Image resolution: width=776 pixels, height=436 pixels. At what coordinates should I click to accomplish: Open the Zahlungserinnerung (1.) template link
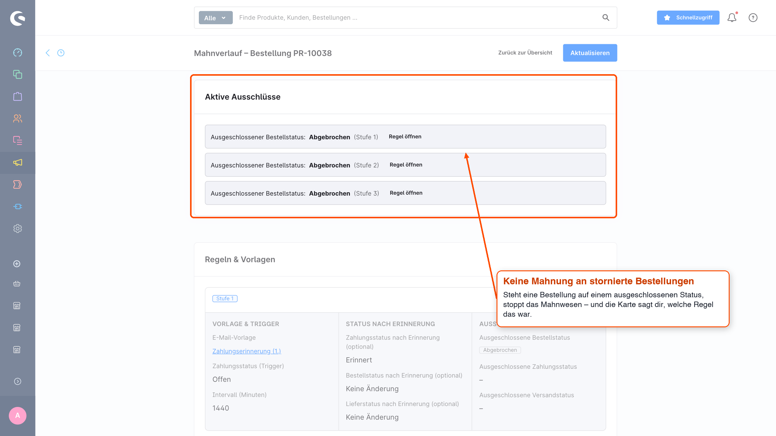247,351
